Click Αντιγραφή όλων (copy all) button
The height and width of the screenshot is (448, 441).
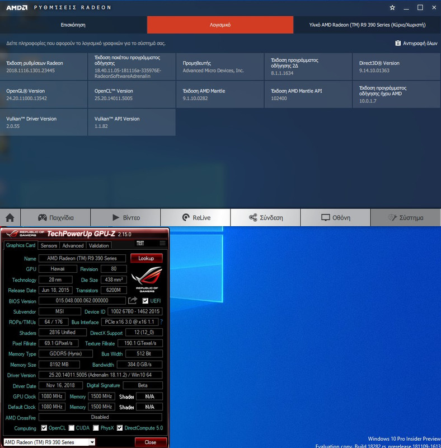[x=416, y=44]
